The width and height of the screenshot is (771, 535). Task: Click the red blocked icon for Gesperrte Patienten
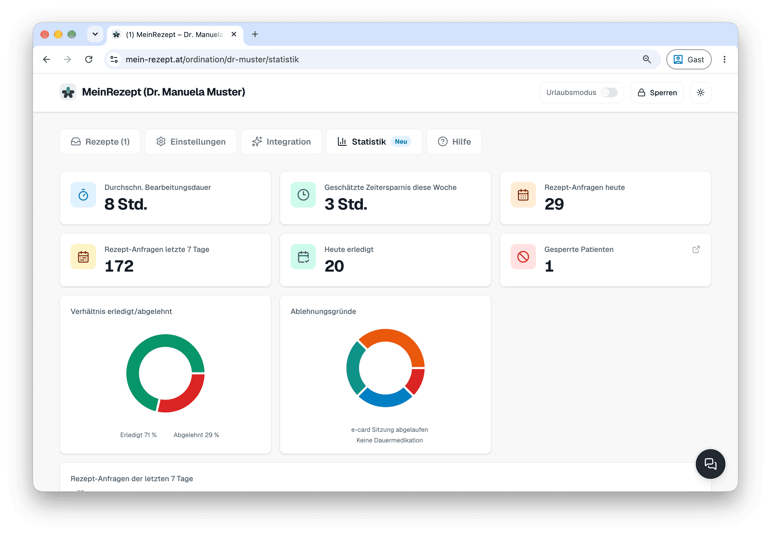tap(523, 257)
